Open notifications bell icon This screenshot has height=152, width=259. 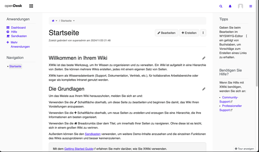230,6
